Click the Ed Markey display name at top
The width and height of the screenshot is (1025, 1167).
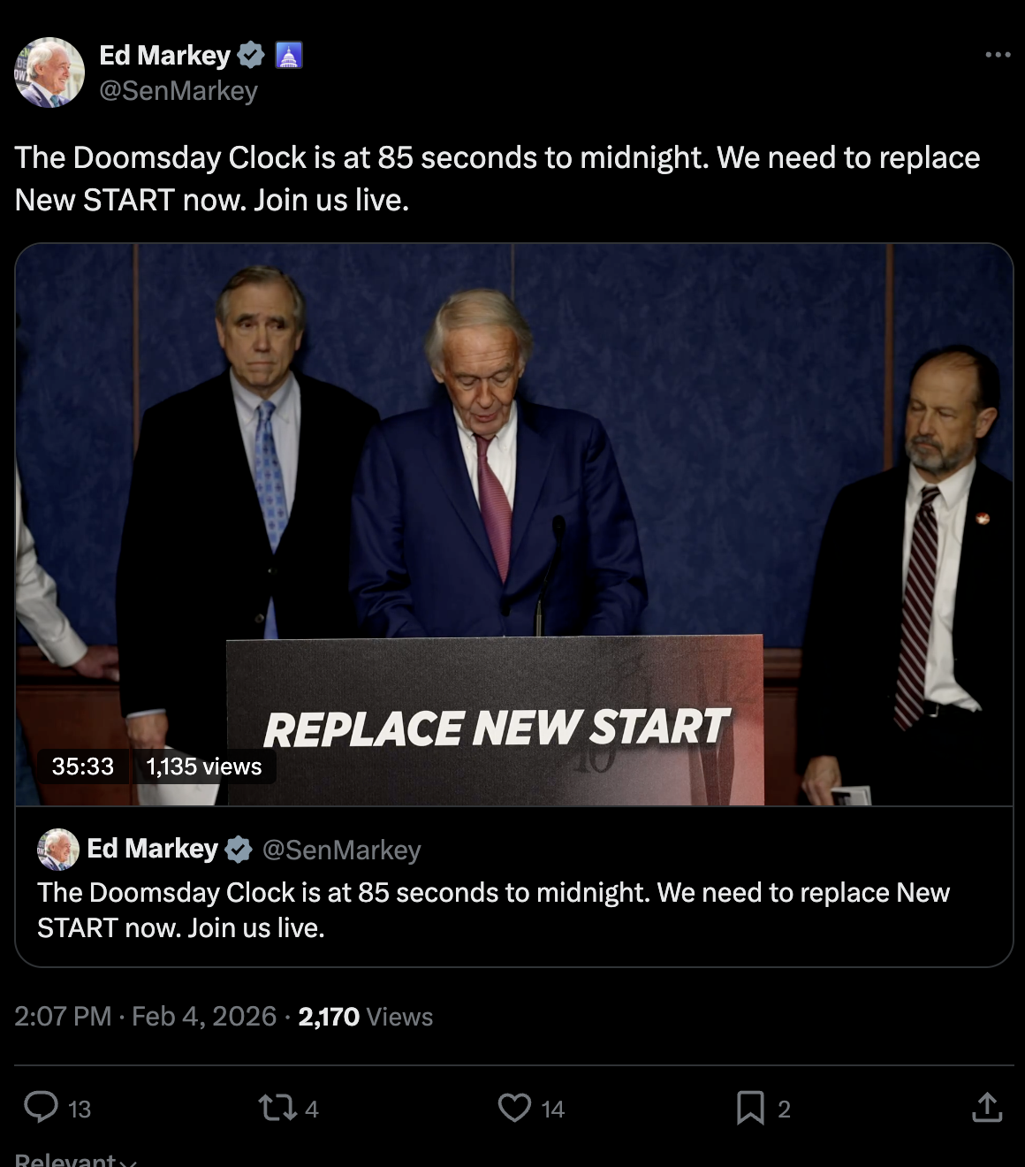[164, 55]
